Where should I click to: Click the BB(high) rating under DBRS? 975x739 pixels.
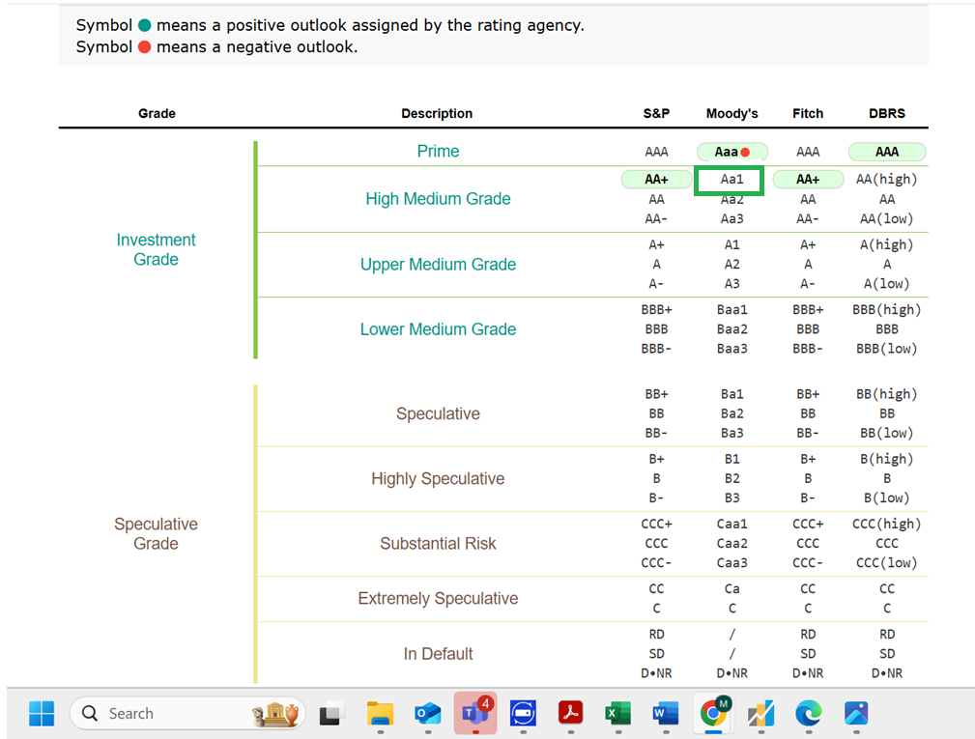887,394
